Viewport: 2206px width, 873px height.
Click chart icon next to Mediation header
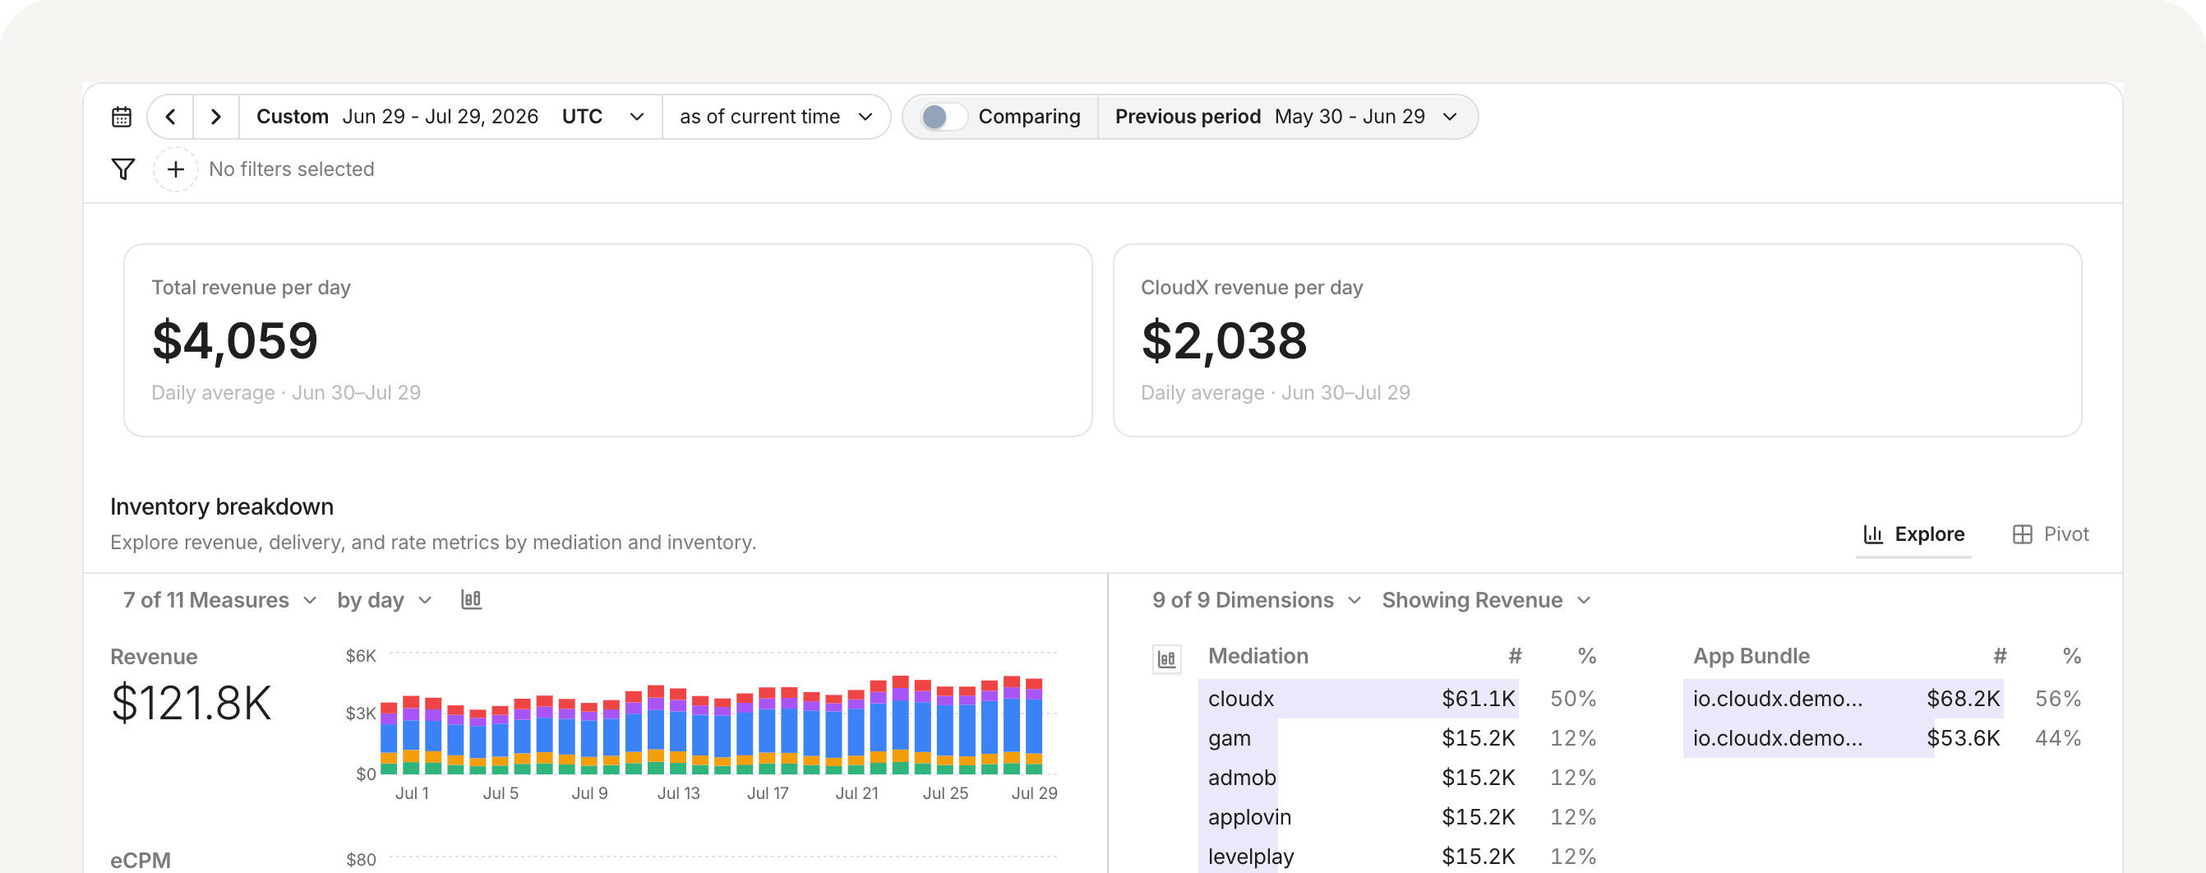pos(1166,658)
